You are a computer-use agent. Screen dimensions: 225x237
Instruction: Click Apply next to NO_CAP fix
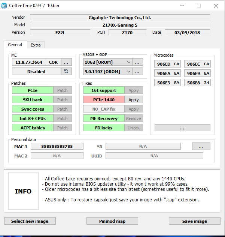click(x=134, y=109)
